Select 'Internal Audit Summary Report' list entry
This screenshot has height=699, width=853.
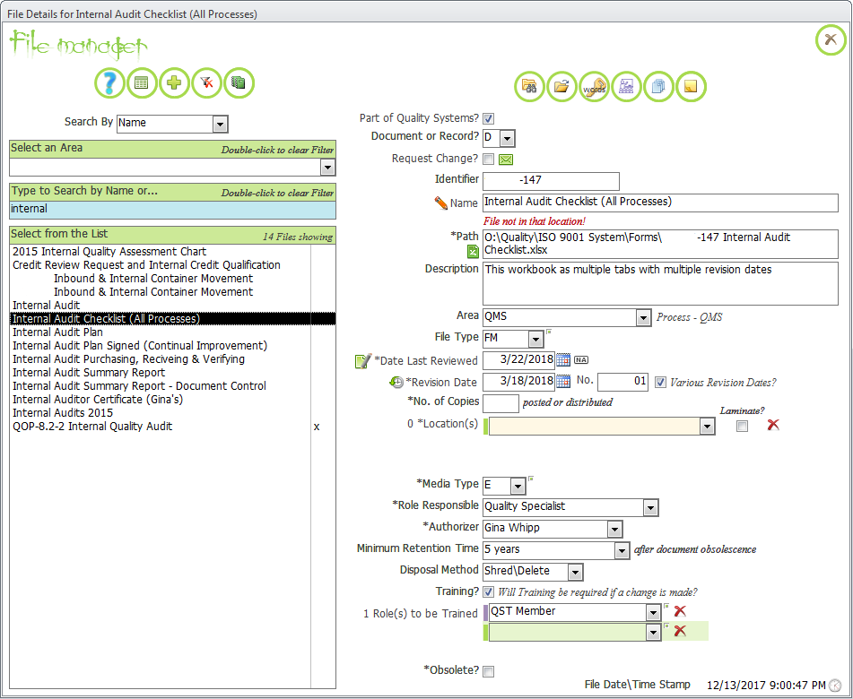161,372
